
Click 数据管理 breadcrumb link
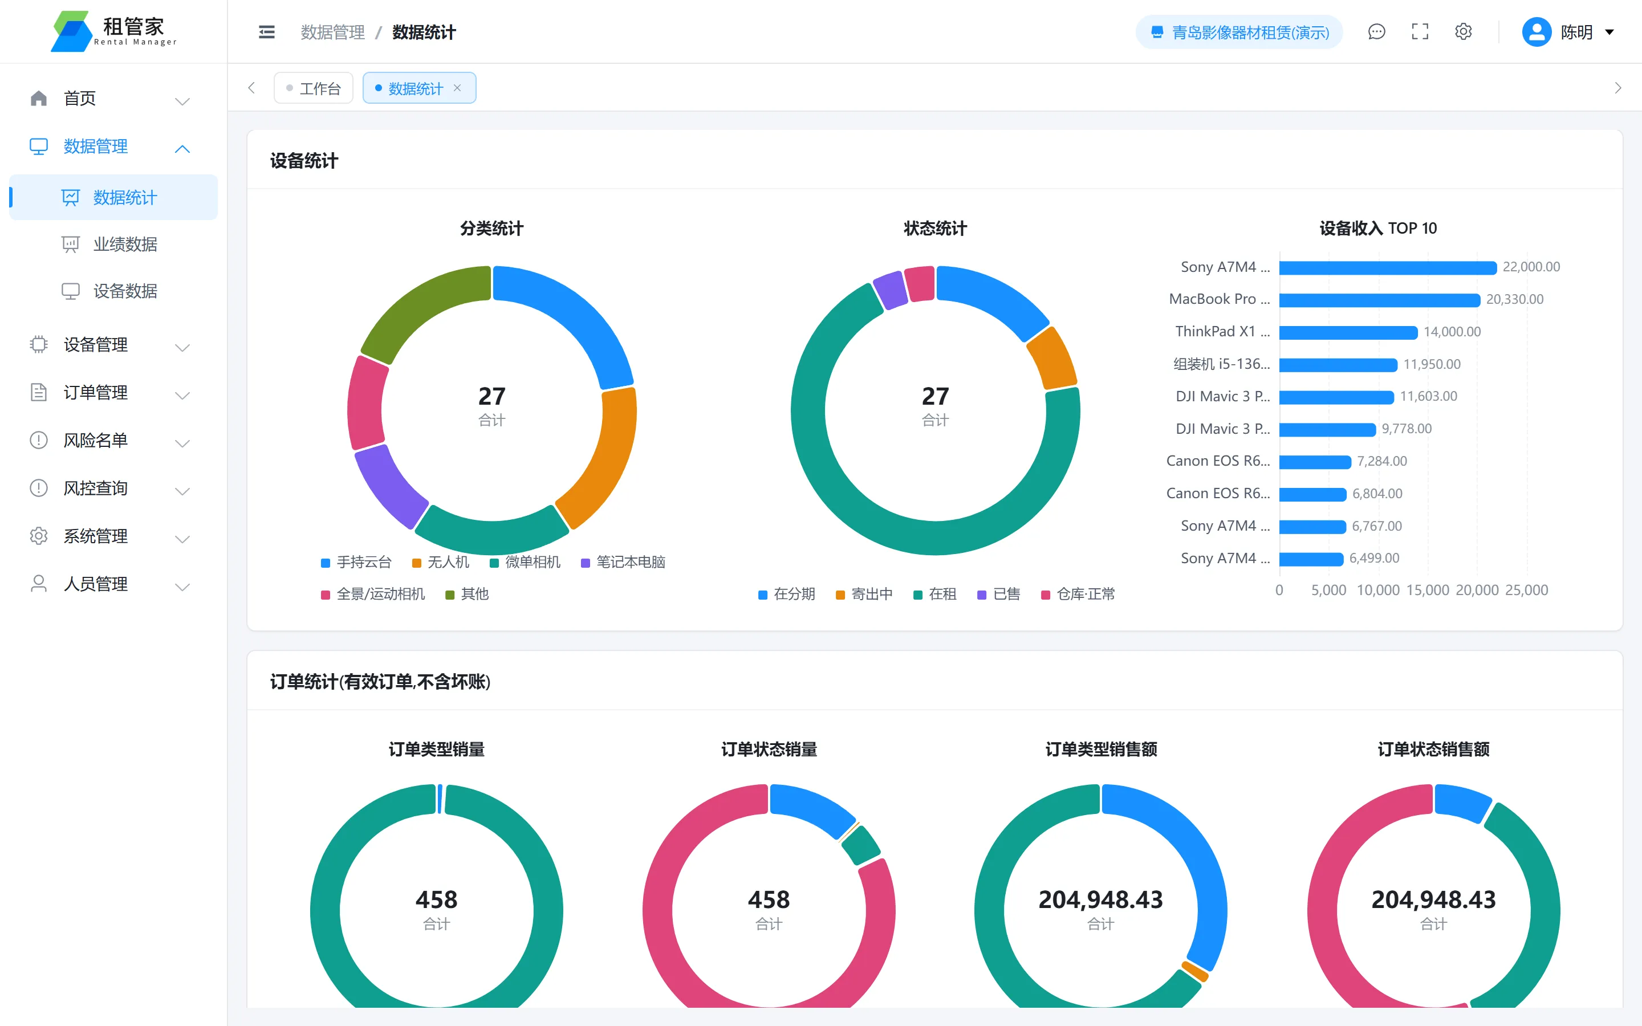(332, 32)
